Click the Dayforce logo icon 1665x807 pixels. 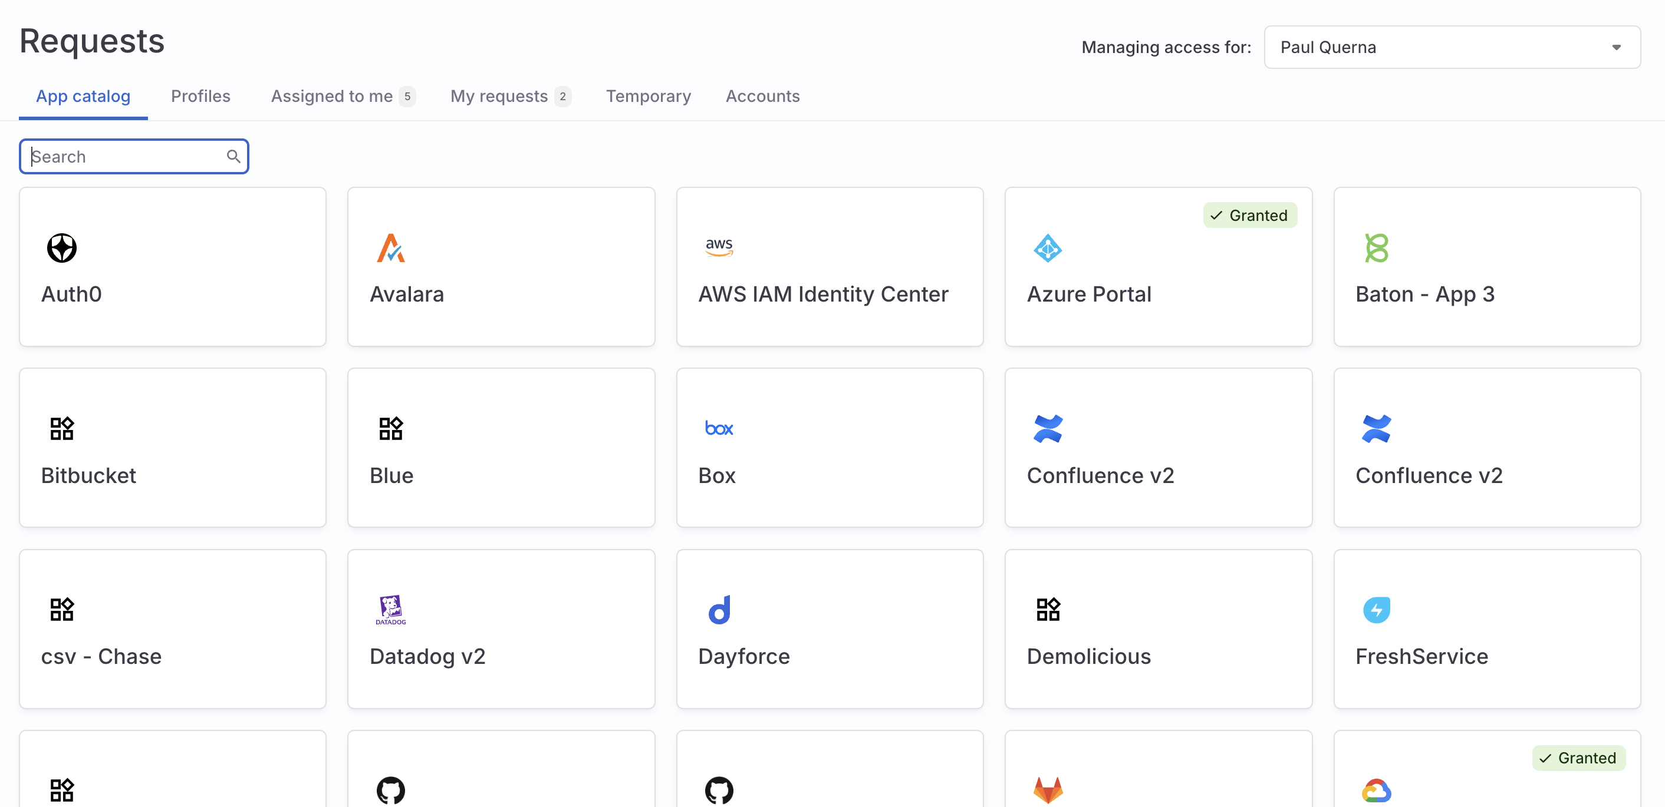[x=719, y=610]
